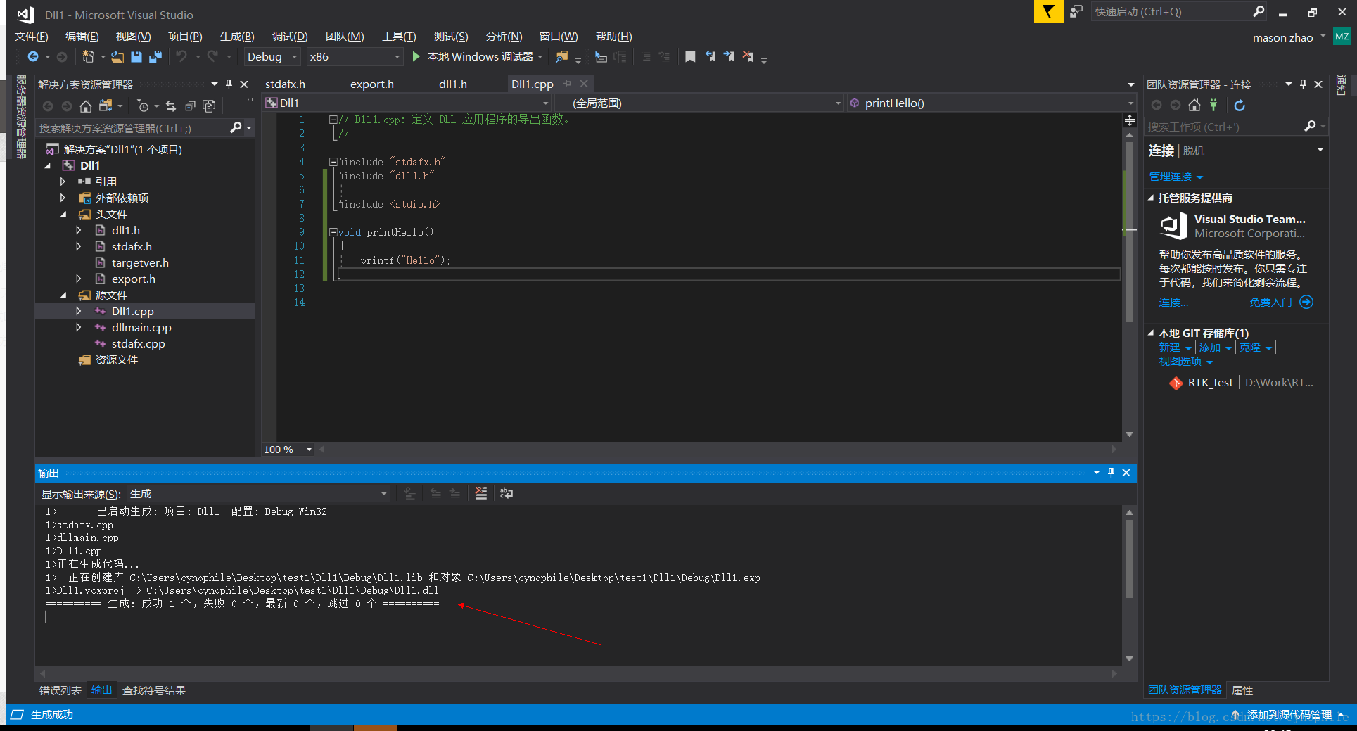This screenshot has height=731, width=1357.
Task: Open the 生成(B) menu
Action: (x=237, y=36)
